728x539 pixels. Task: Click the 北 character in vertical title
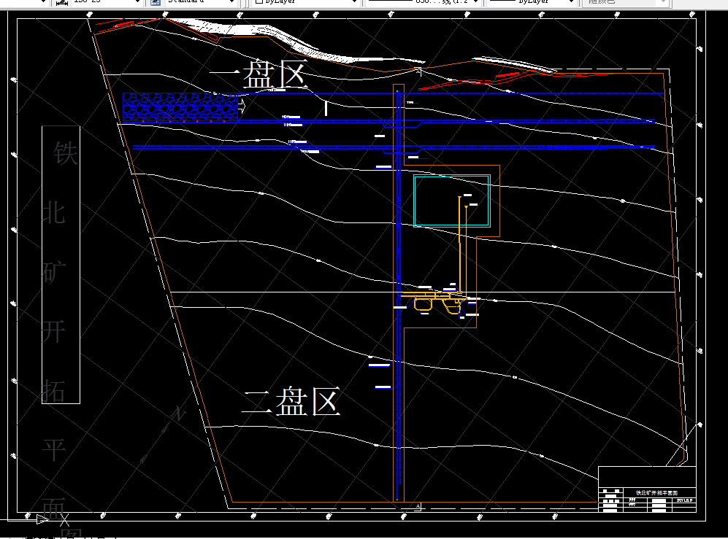[53, 213]
